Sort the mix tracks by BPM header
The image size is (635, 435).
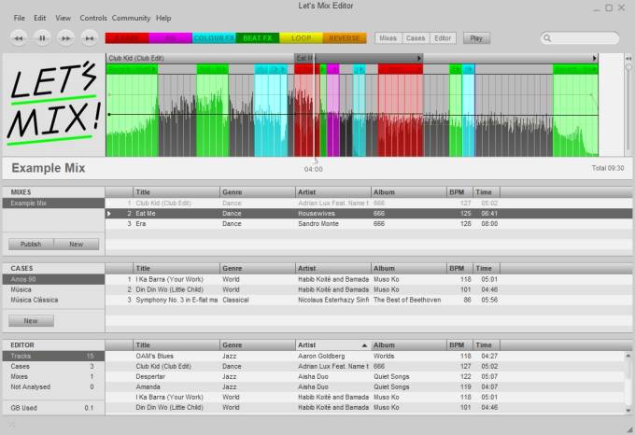click(459, 191)
